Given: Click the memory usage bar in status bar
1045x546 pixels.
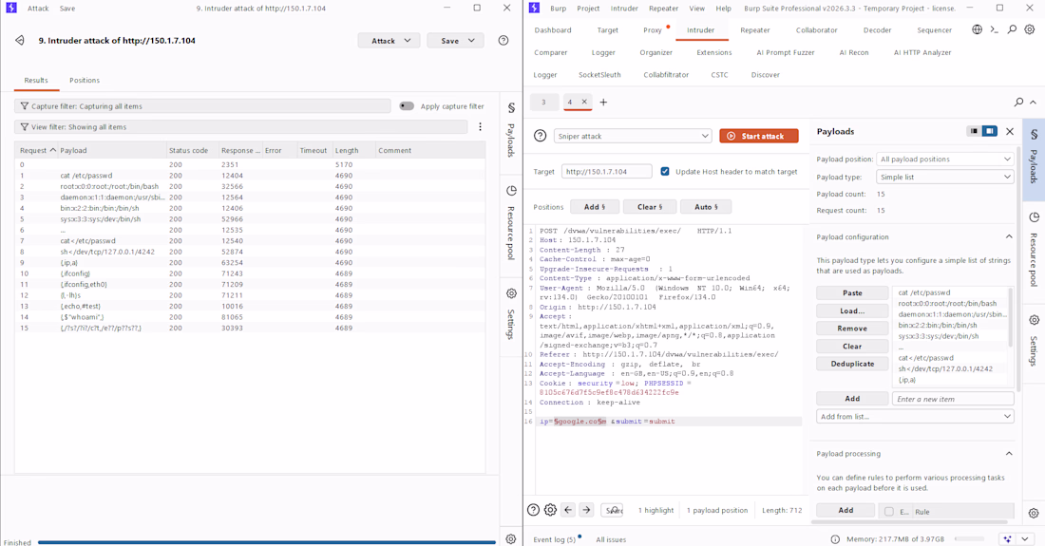Looking at the screenshot, I should 969,538.
